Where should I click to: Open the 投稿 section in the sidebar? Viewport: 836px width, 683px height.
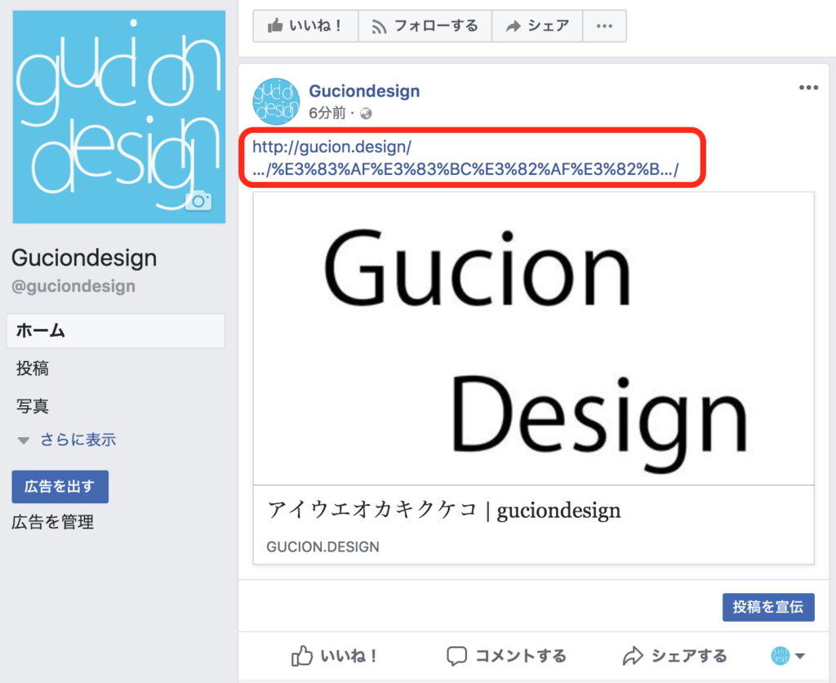(x=33, y=368)
